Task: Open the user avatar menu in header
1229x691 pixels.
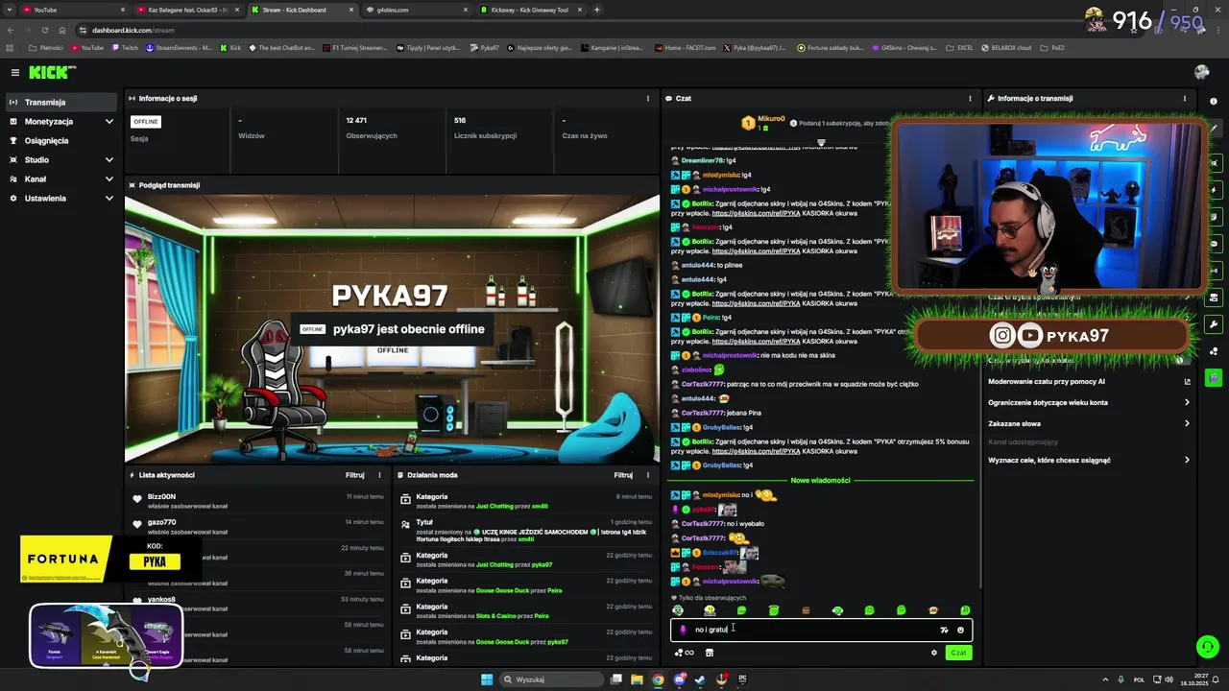Action: [1201, 72]
